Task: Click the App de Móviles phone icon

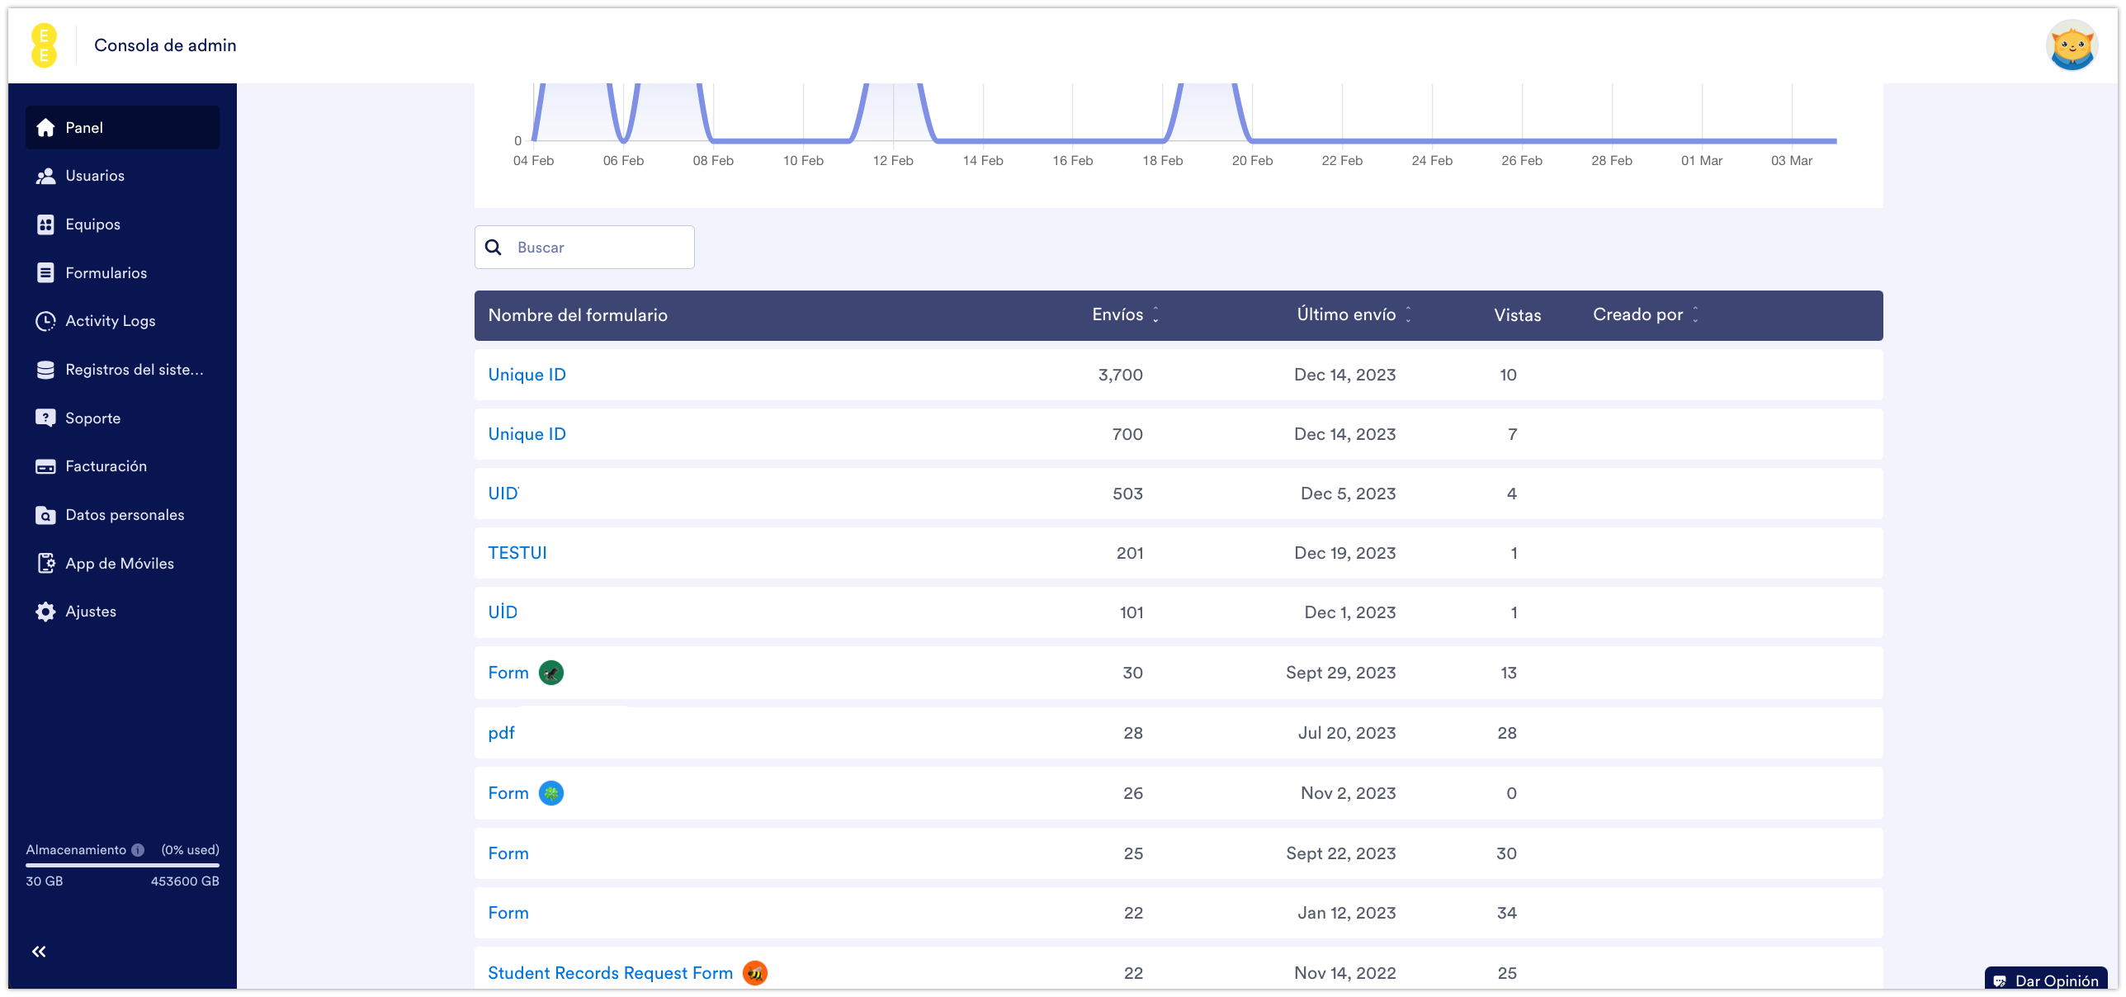Action: click(45, 563)
